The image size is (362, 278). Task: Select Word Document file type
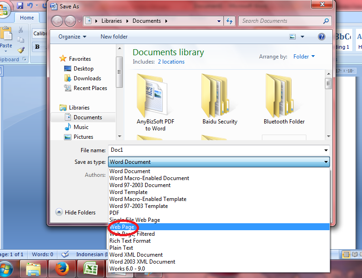click(219, 171)
